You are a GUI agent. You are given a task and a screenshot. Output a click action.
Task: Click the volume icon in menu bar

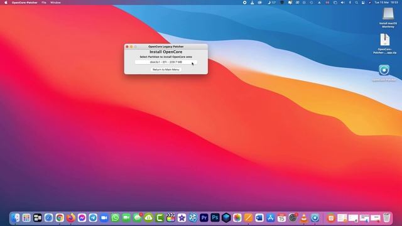click(342, 3)
